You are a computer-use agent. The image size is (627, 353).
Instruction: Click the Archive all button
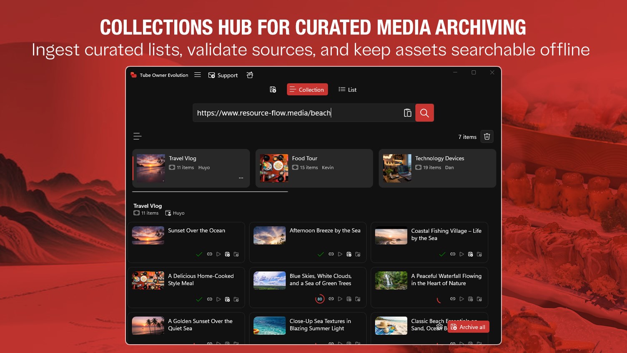pos(468,327)
